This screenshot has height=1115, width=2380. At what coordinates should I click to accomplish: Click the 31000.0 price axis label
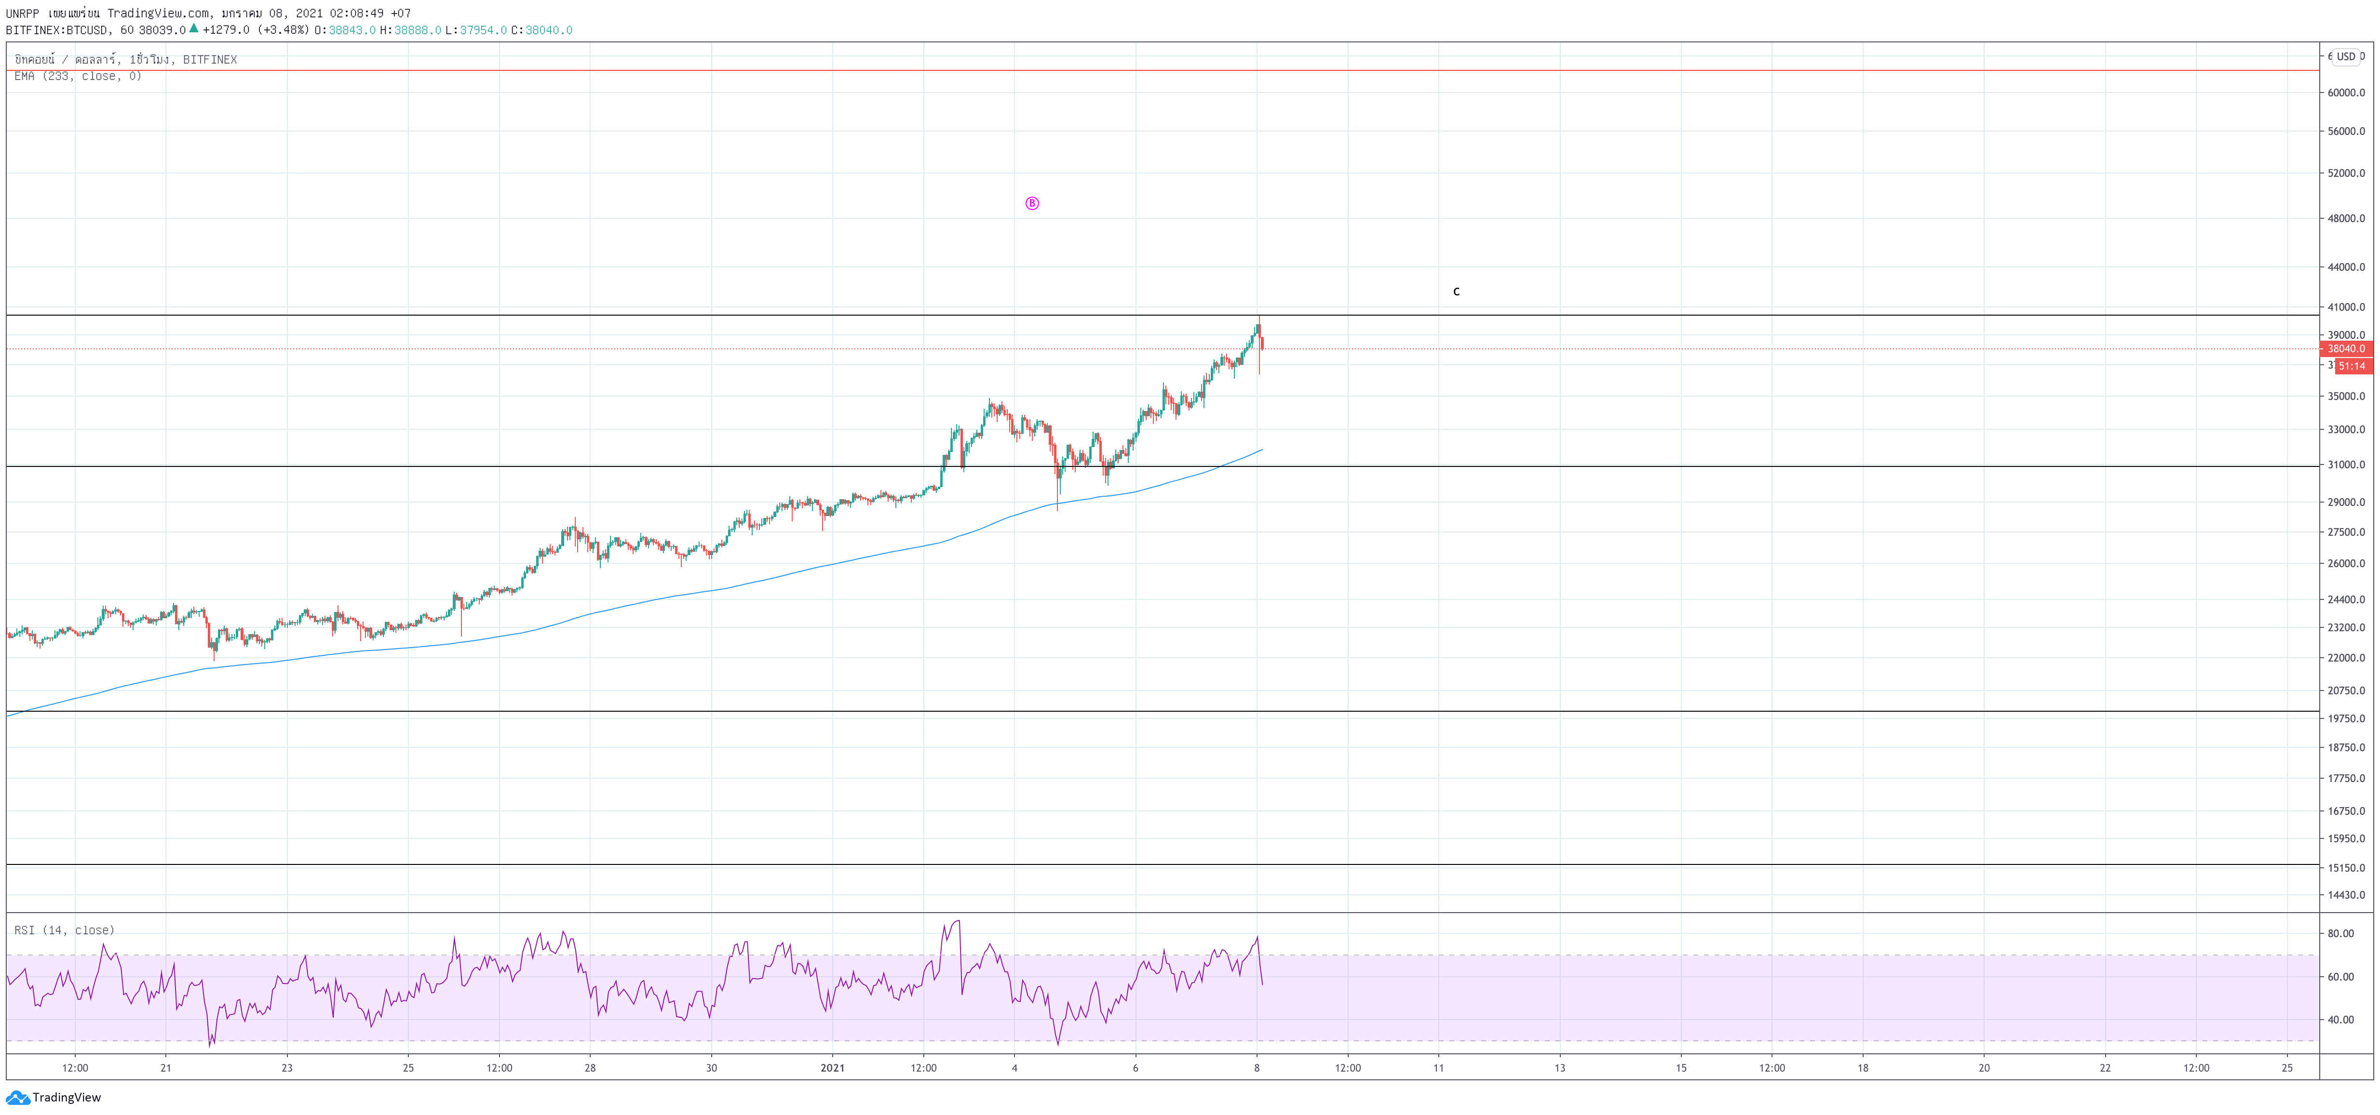(x=2346, y=465)
